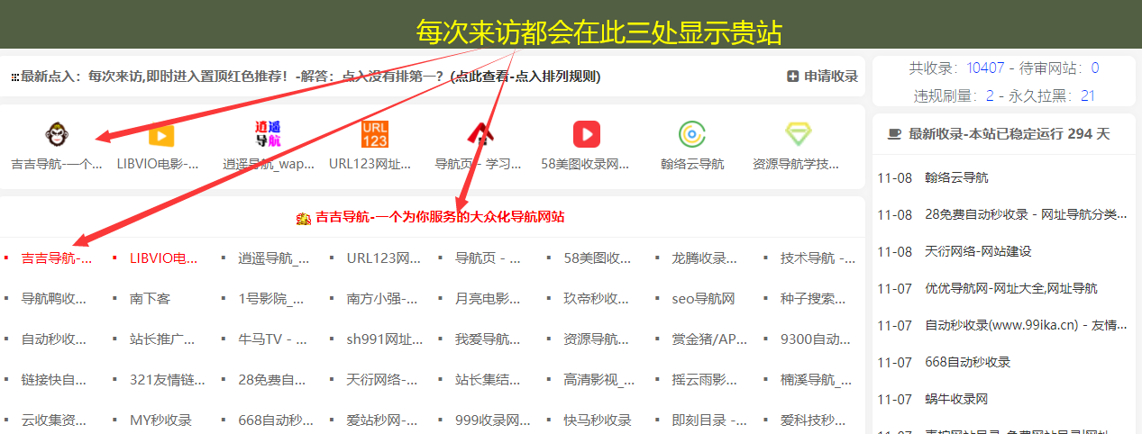Click the 申请收录 button
Image resolution: width=1142 pixels, height=434 pixels.
822,77
